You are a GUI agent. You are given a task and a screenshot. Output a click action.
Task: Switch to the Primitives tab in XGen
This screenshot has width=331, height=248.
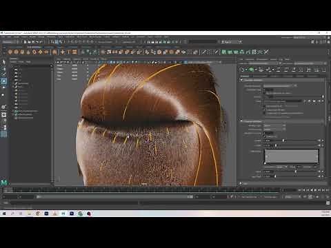coord(245,76)
